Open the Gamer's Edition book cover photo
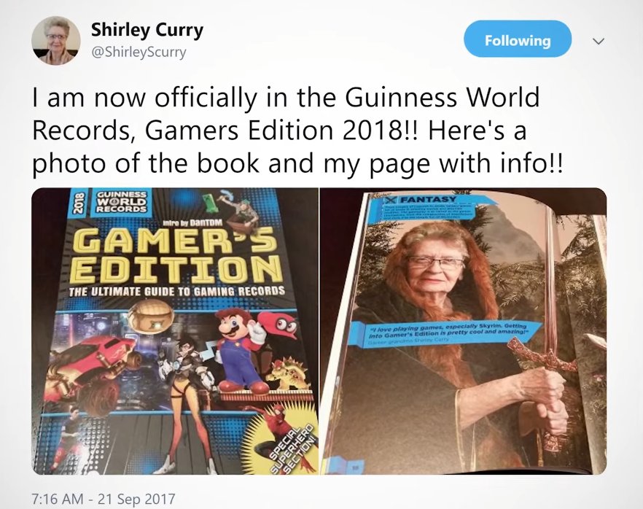643x509 pixels. point(175,331)
